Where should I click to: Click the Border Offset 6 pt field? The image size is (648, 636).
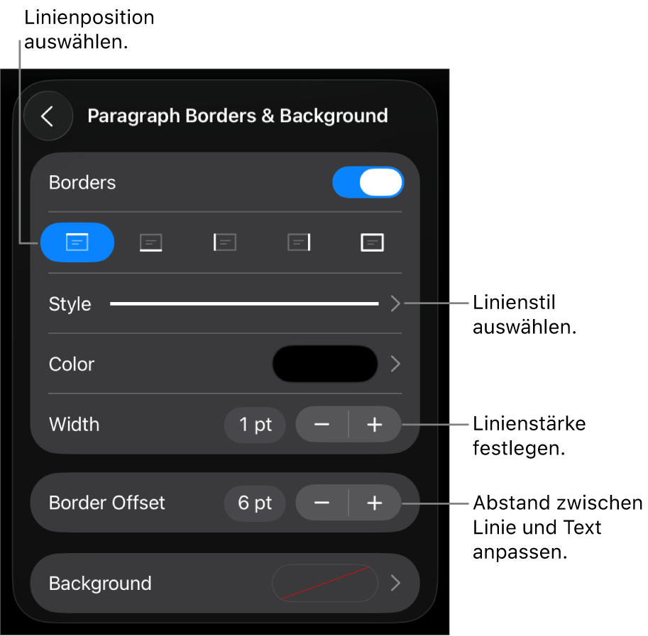[x=255, y=503]
